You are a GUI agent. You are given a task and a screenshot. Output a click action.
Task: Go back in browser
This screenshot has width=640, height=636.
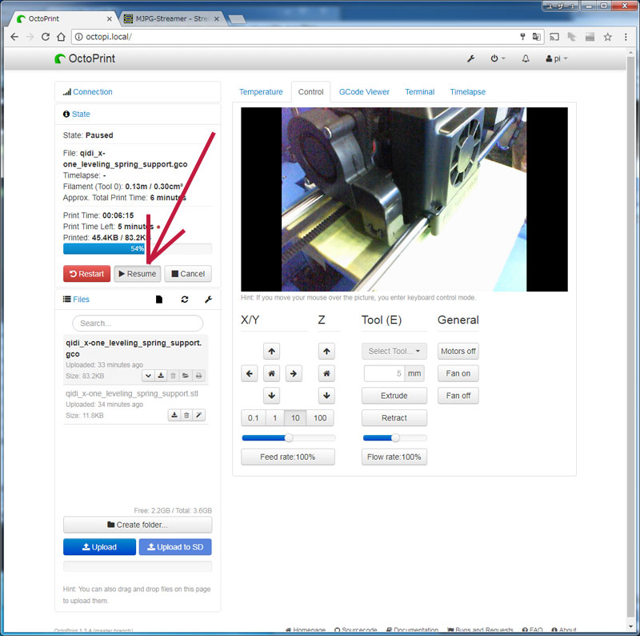coord(14,37)
